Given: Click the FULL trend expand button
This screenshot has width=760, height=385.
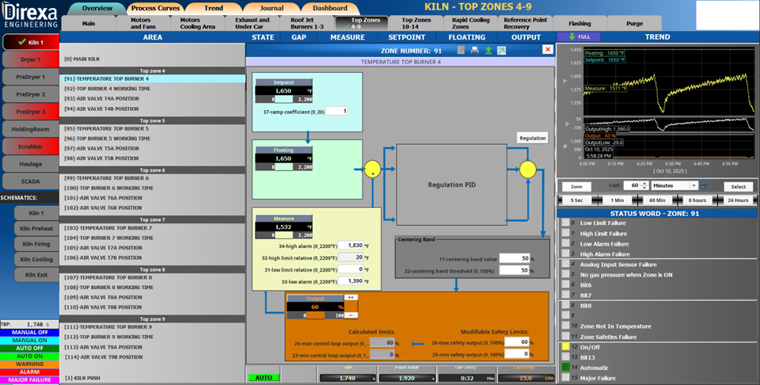Looking at the screenshot, I should coord(578,37).
